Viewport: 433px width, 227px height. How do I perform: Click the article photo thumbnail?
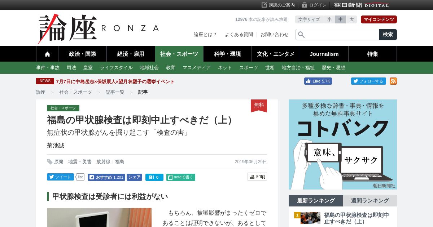coord(99,217)
